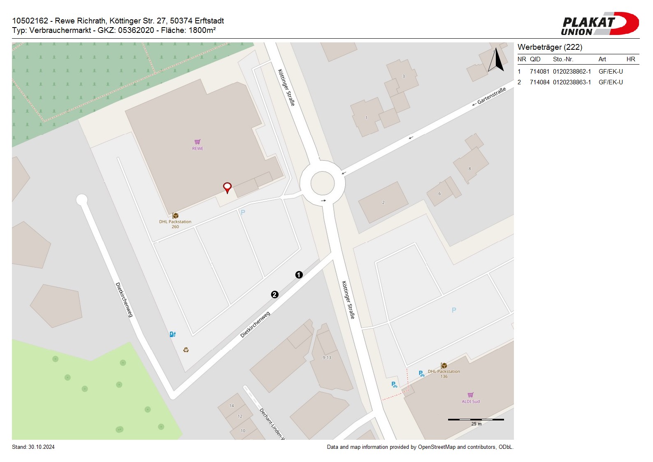The image size is (653, 462).
Task: Click the north arrow compass
Action: coord(496,60)
